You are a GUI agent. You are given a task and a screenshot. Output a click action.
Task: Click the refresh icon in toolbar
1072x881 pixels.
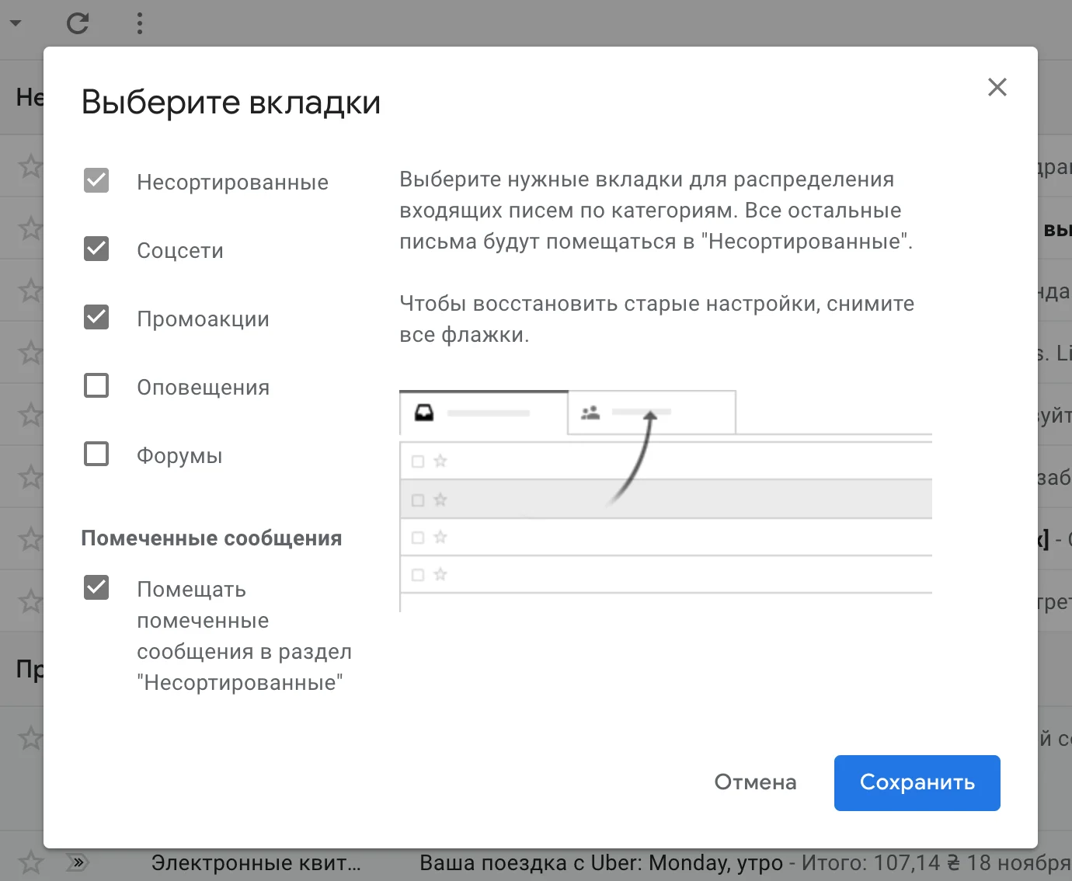click(78, 23)
